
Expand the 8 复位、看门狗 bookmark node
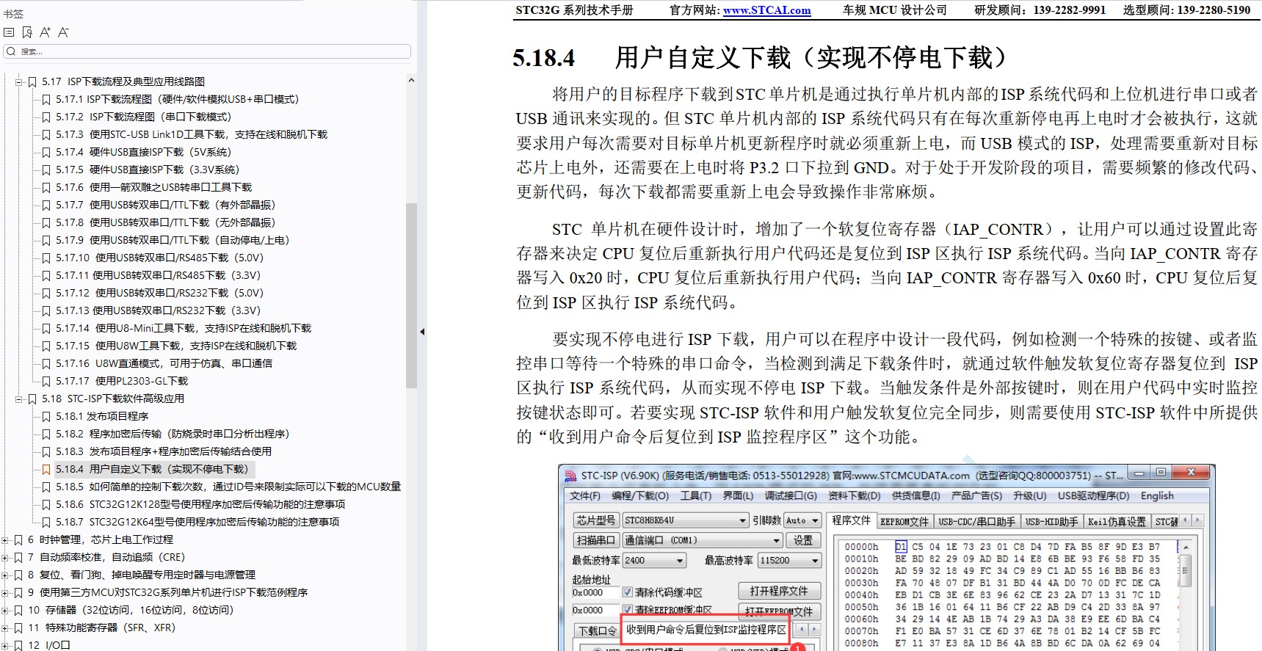coord(5,575)
